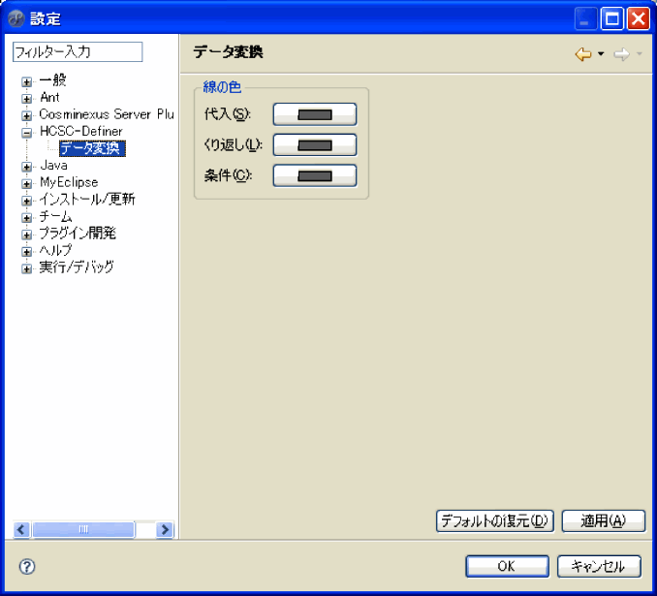The width and height of the screenshot is (657, 596).
Task: Select the Ant tree item label
Action: click(49, 97)
